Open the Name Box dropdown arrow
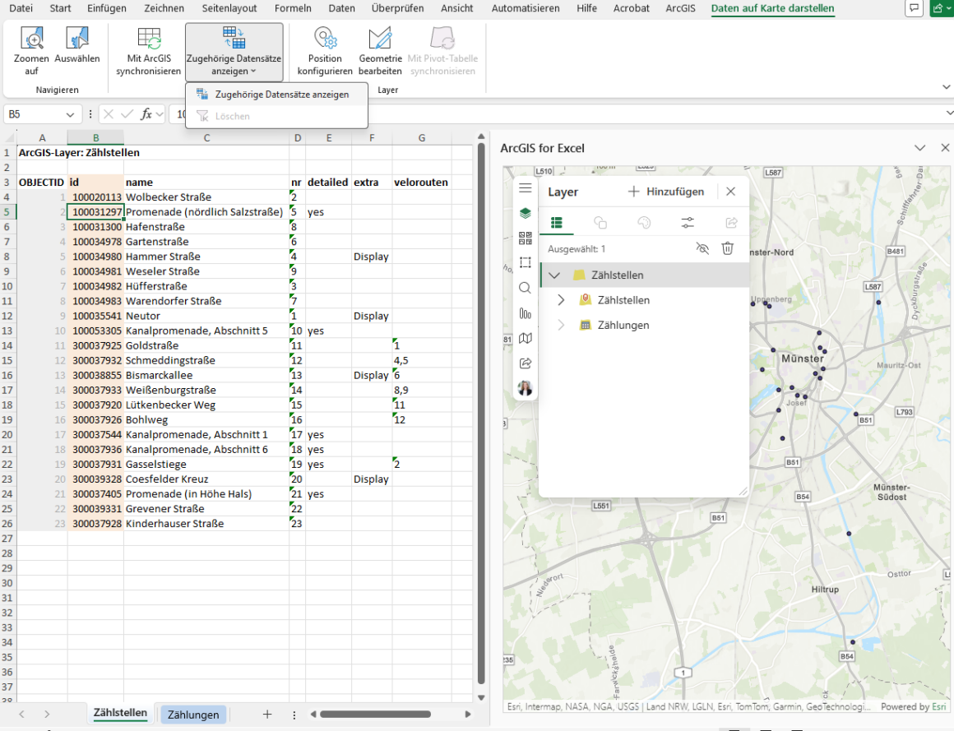 pos(70,114)
